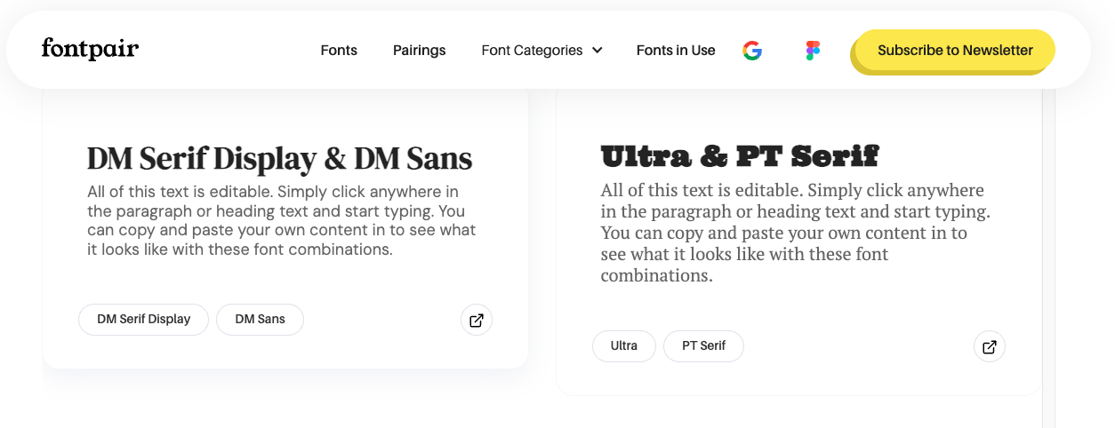The width and height of the screenshot is (1115, 428).
Task: Open the Font Categories menu
Action: point(541,51)
